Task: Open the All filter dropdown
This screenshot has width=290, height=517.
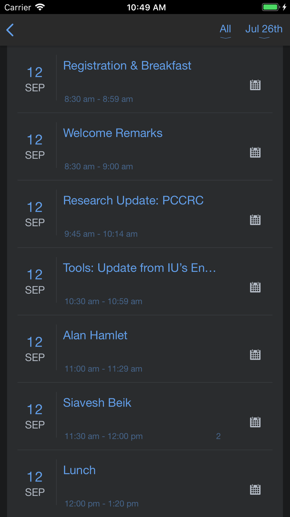Action: click(225, 30)
